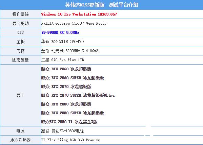
Task: Select 映众 RTX 2060 SUPER 冰龙超级版 line
Action: [73, 78]
